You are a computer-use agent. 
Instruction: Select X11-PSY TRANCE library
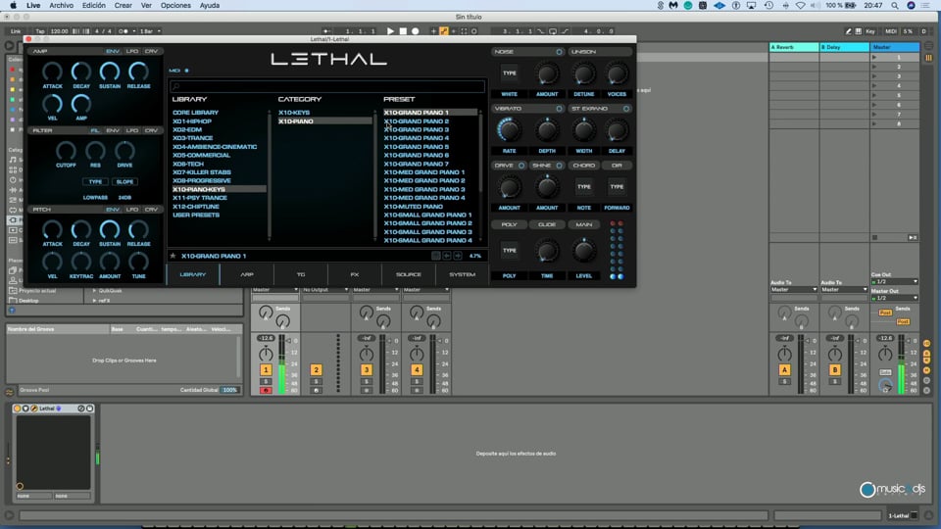coord(200,198)
